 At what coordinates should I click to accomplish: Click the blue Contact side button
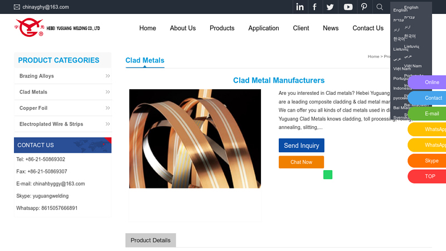(427, 98)
